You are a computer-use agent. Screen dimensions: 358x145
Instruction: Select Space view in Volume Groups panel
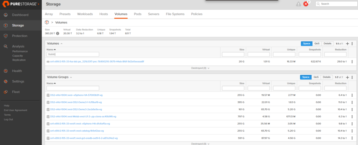point(306,77)
